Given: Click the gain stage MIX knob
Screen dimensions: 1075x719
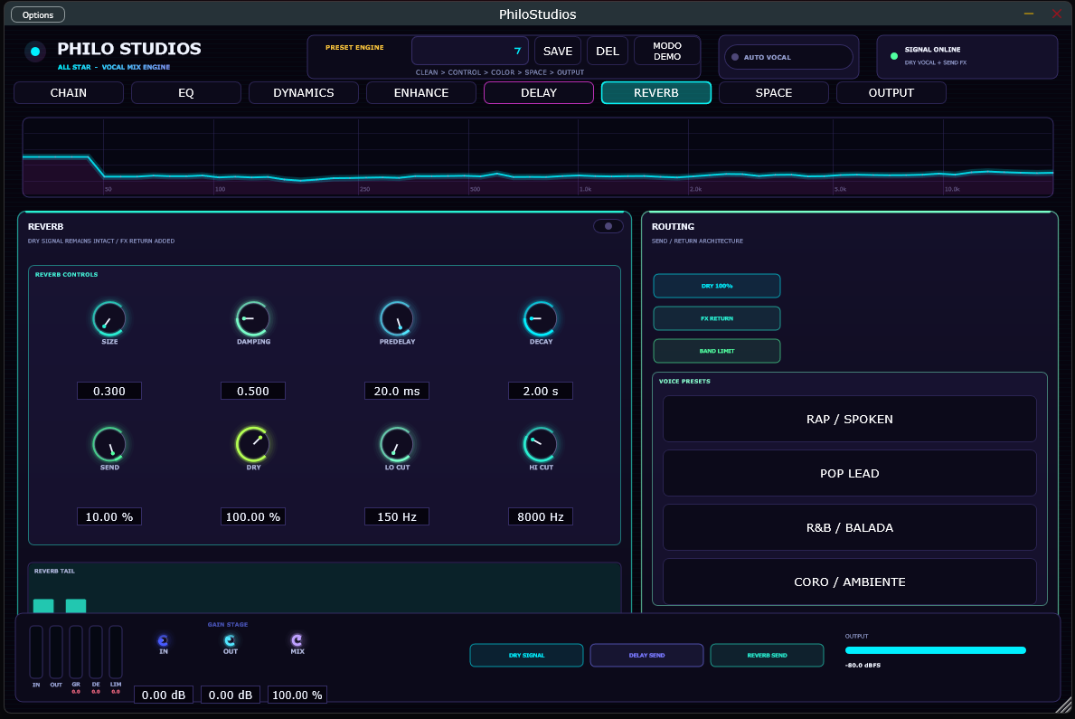Looking at the screenshot, I should 297,641.
